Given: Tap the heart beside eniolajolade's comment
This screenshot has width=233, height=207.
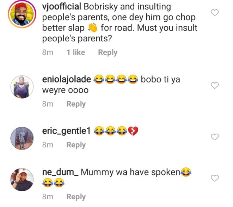Looking at the screenshot, I should coord(215,85).
